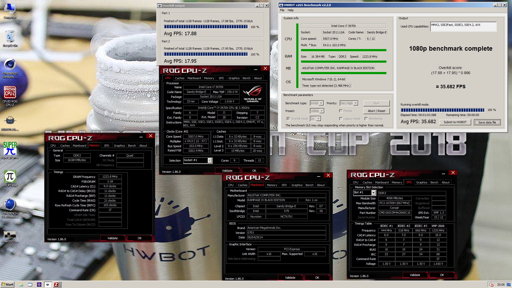
Task: Toggle the Legacy mode checkbox
Action: (341, 119)
